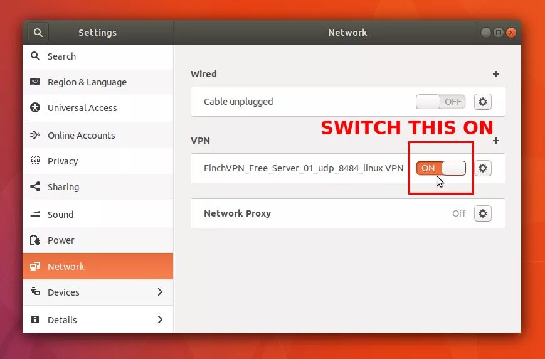The height and width of the screenshot is (359, 545).
Task: Select Online Accounts in sidebar
Action: 98,136
